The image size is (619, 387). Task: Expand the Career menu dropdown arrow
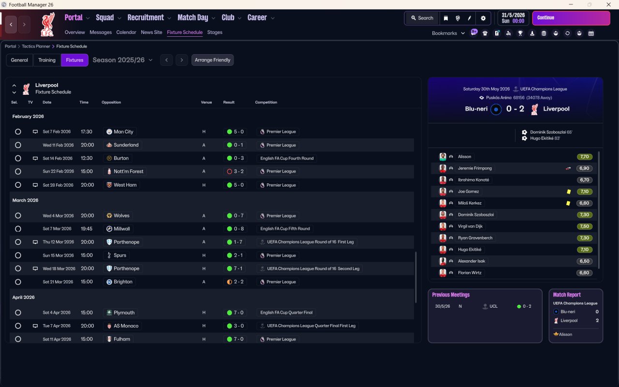click(x=272, y=18)
